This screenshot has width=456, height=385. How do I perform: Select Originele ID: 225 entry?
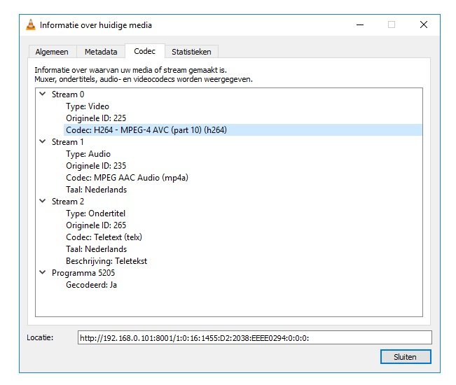(x=95, y=118)
